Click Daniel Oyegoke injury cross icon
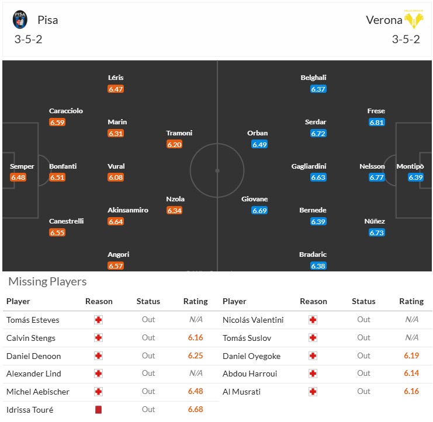 point(313,356)
